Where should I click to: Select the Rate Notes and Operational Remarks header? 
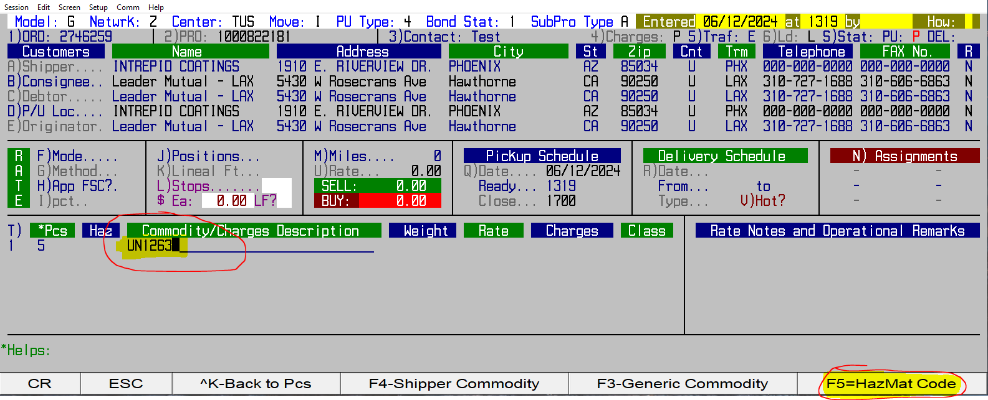click(x=837, y=231)
